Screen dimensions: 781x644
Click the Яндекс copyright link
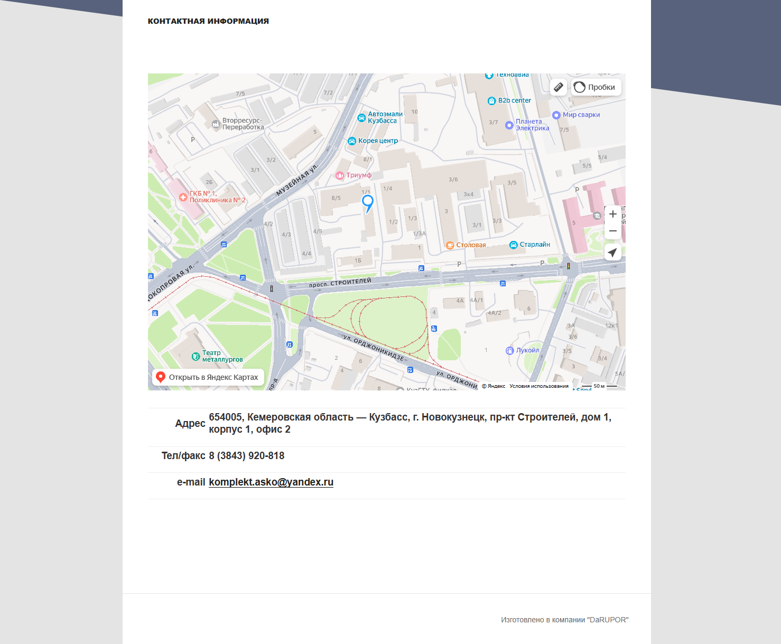(x=494, y=386)
